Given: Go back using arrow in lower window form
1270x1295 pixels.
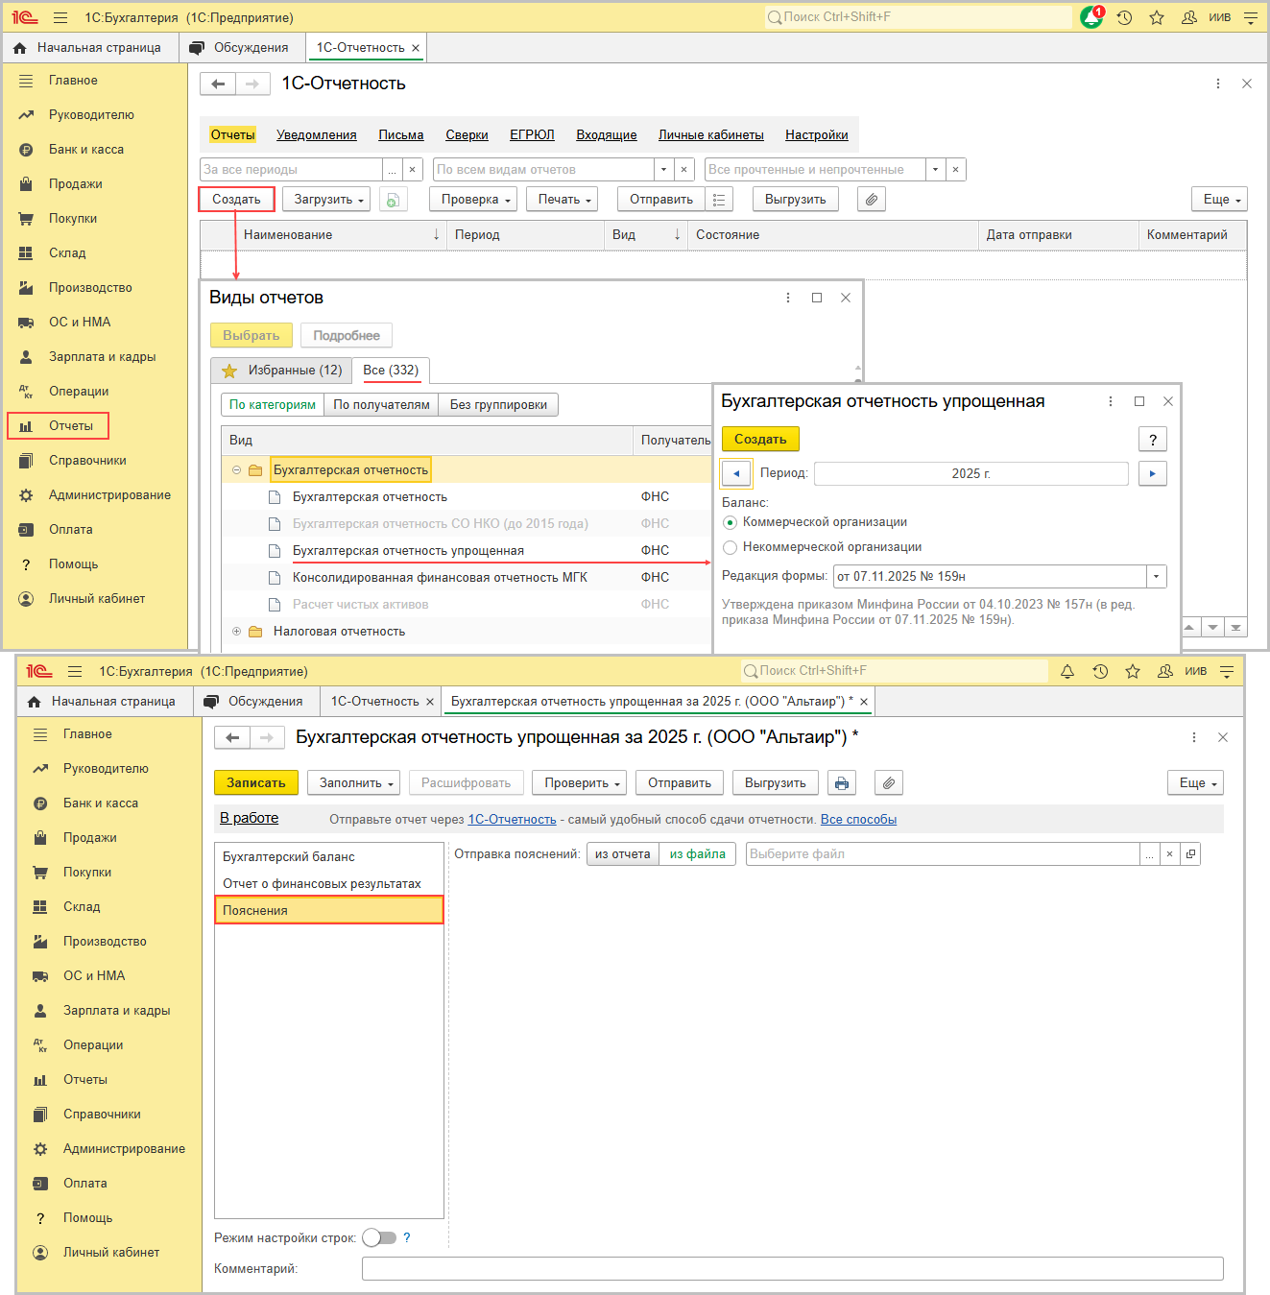Looking at the screenshot, I should (232, 737).
